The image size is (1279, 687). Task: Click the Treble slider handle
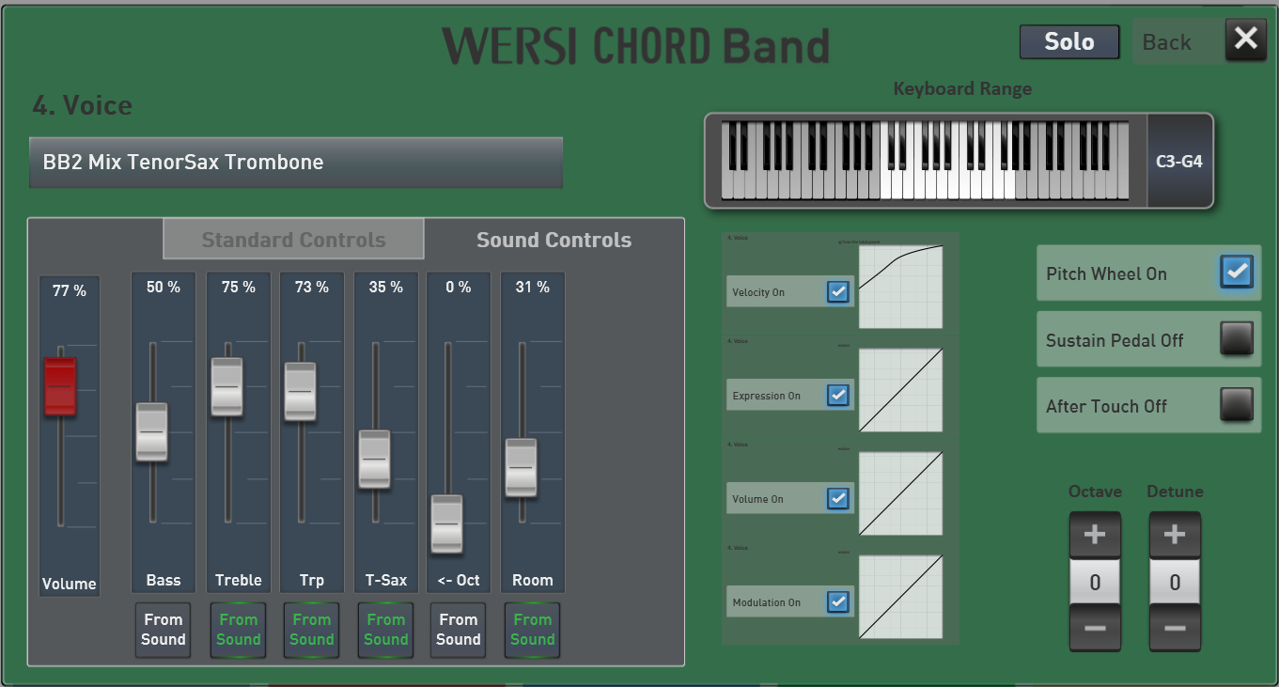pos(226,386)
